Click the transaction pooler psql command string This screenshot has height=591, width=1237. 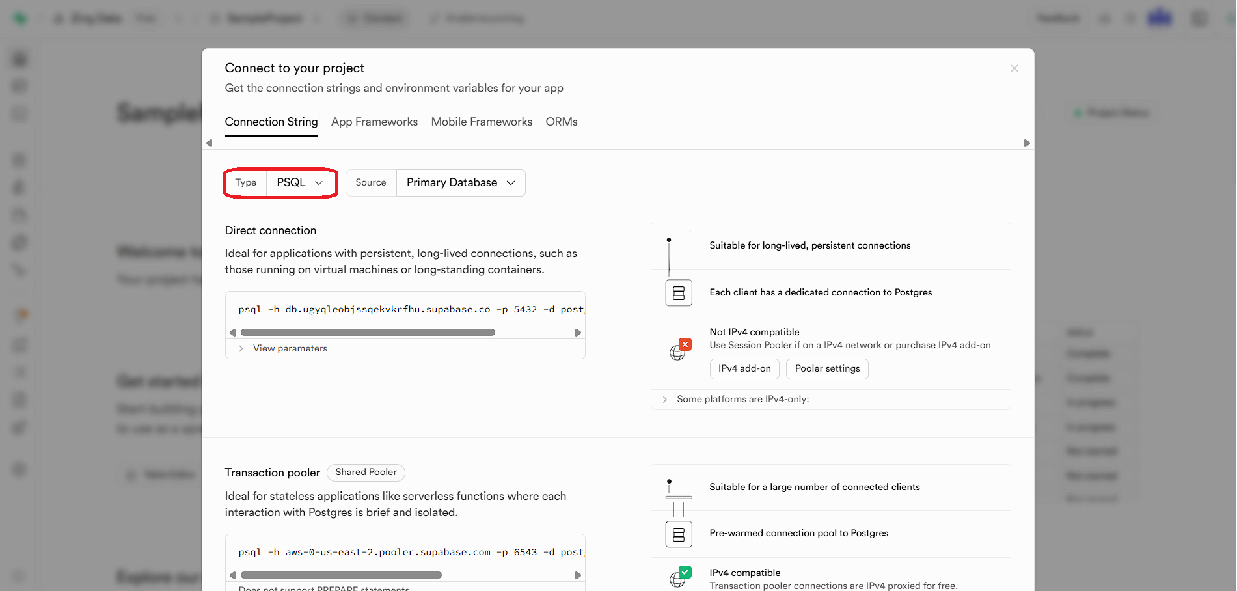pos(411,552)
